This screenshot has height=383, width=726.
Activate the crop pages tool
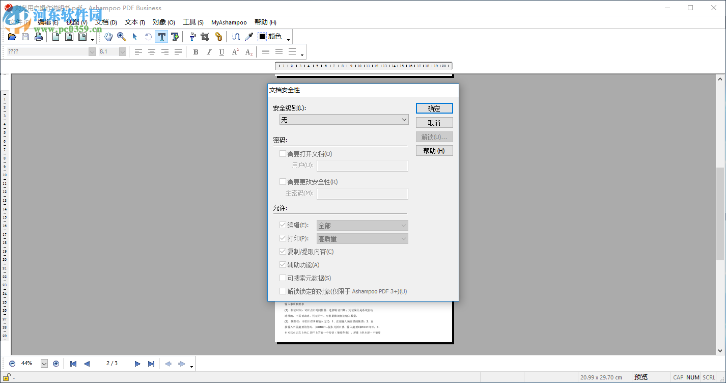205,36
